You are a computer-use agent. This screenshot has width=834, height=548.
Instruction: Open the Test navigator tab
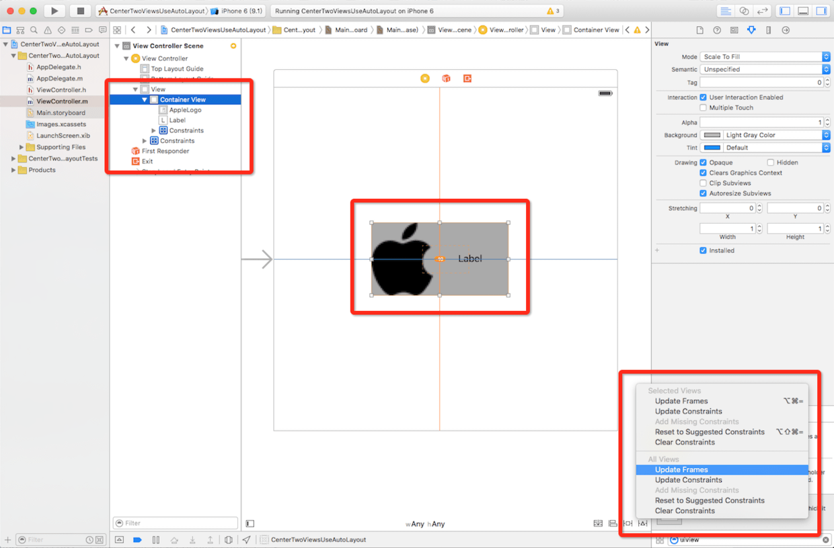pyautogui.click(x=61, y=30)
